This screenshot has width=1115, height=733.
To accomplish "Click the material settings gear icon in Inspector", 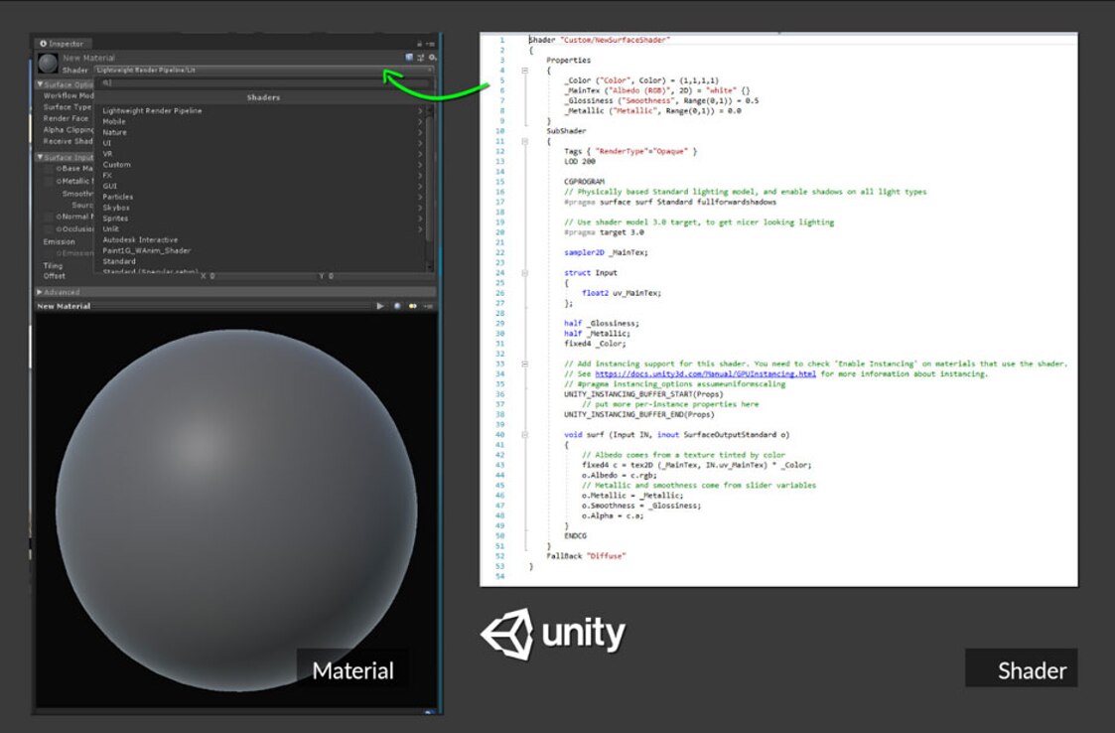I will click(433, 56).
